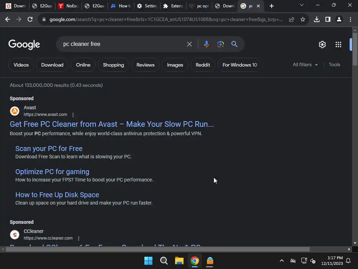Share this page via the share icon
Screen dimensions: 358x269
[x=292, y=20]
